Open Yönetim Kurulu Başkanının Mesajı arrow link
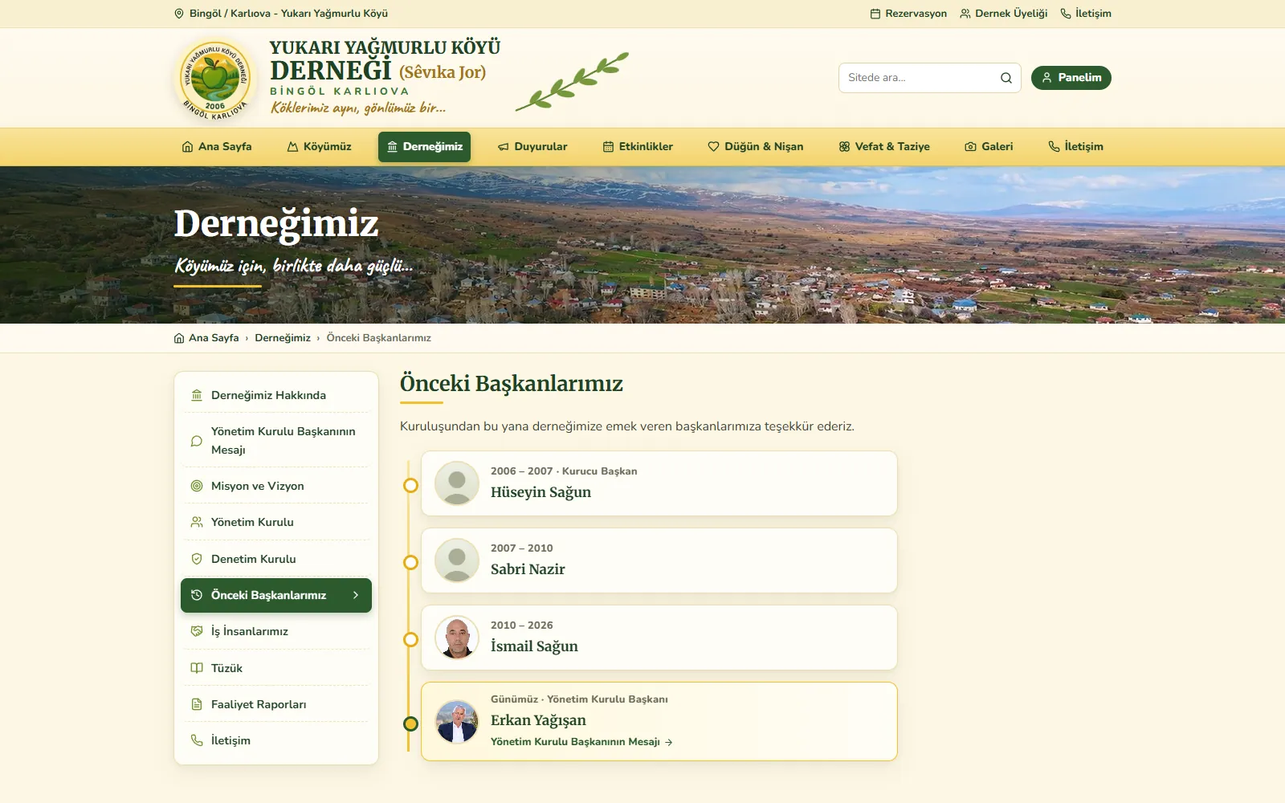The width and height of the screenshot is (1285, 803). point(581,742)
